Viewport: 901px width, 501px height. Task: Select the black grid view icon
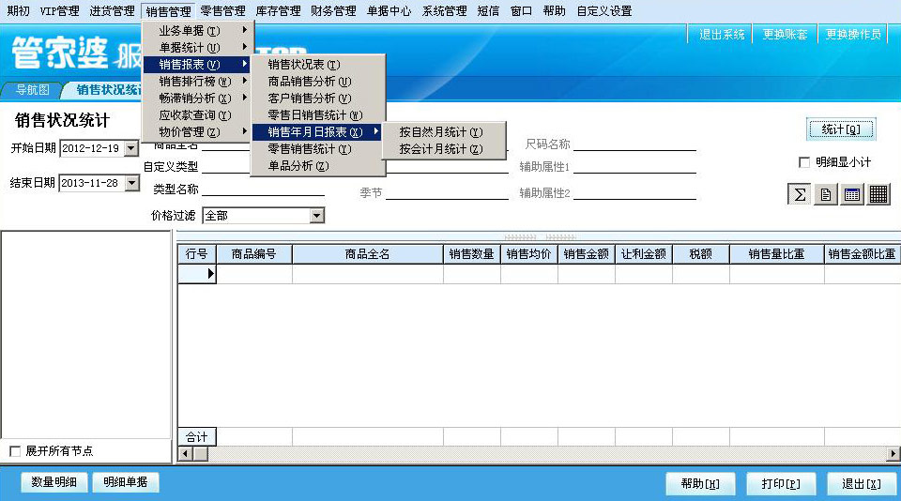point(878,194)
